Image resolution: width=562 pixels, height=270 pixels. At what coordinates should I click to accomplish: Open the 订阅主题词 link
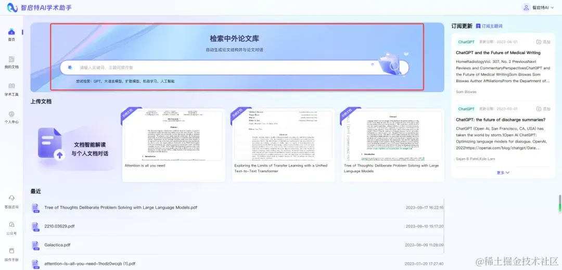click(492, 26)
